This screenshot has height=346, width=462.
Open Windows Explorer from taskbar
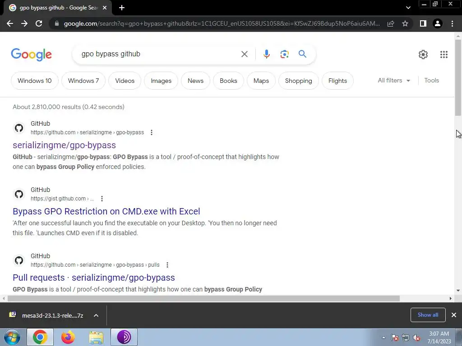pyautogui.click(x=96, y=337)
